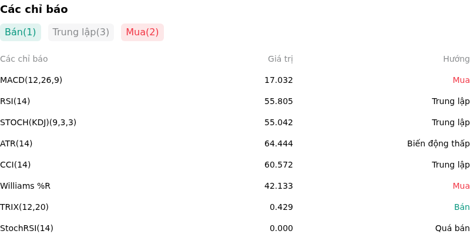Screen dimensions: 470x234
Task: Click the Các chỉ báo column header
Action: (24, 59)
